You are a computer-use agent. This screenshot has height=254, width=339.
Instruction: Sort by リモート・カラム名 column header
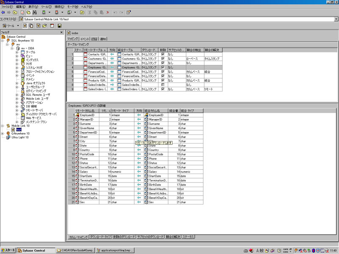coord(87,110)
